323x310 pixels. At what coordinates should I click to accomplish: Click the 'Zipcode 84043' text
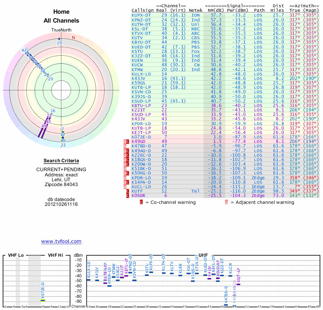click(x=61, y=184)
